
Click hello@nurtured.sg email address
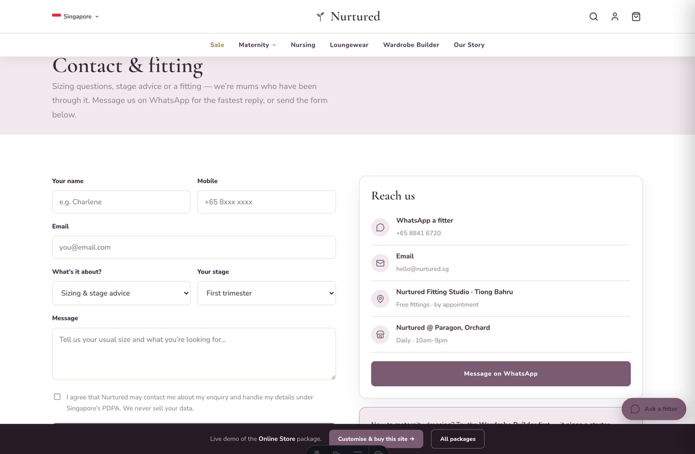pos(422,269)
